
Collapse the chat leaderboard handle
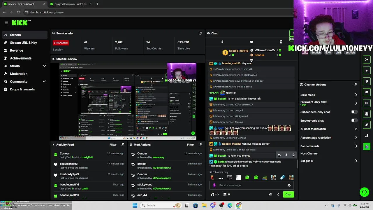(x=251, y=60)
